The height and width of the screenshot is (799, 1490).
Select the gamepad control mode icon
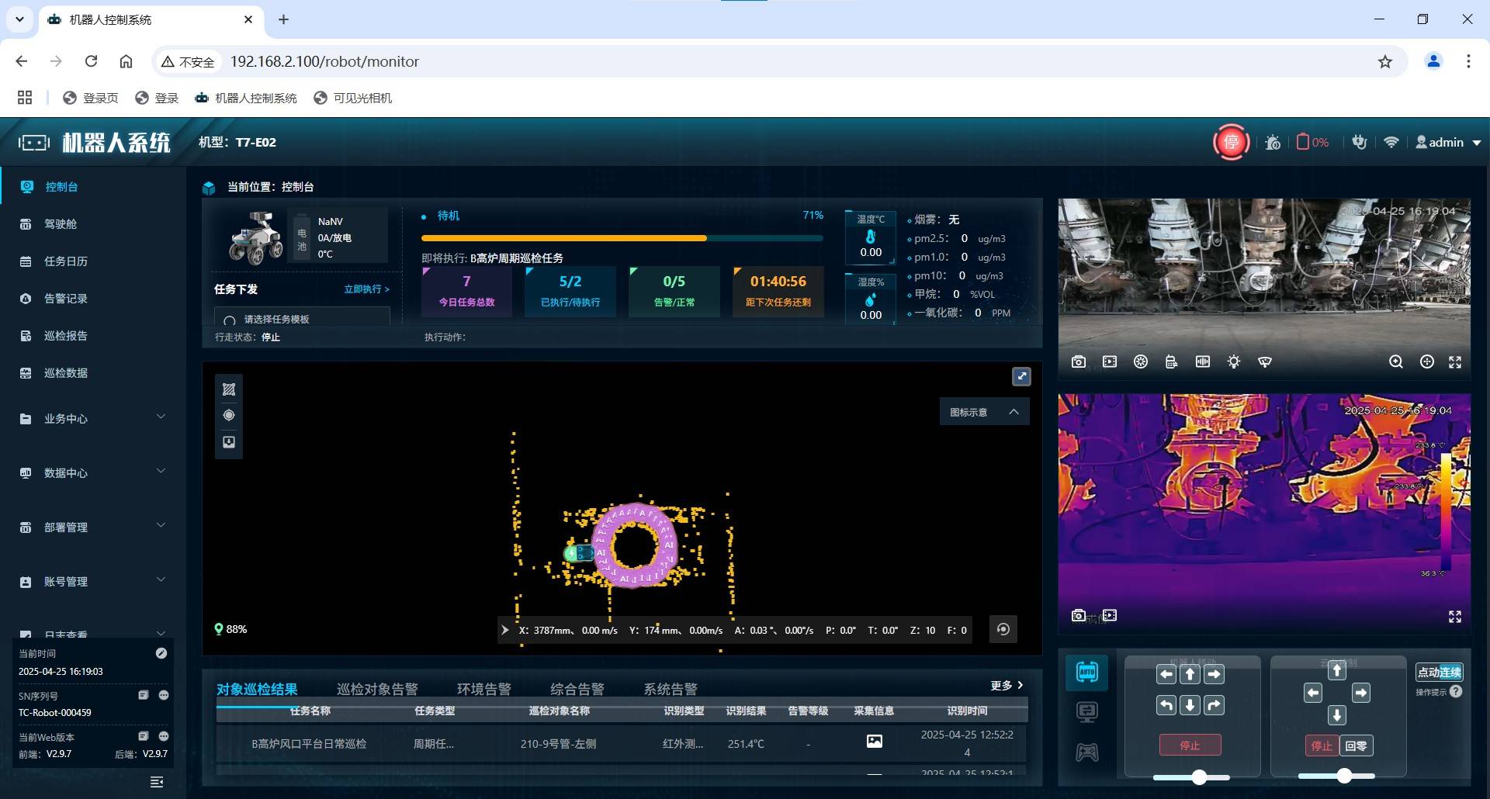pyautogui.click(x=1087, y=752)
